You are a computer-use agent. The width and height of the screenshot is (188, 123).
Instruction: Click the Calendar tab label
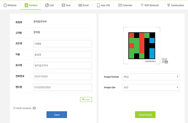[127, 5]
